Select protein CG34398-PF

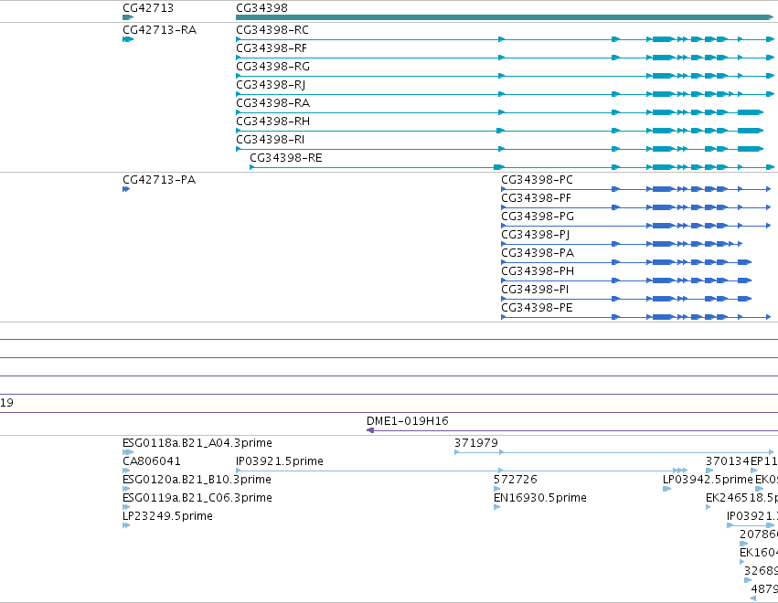536,198
